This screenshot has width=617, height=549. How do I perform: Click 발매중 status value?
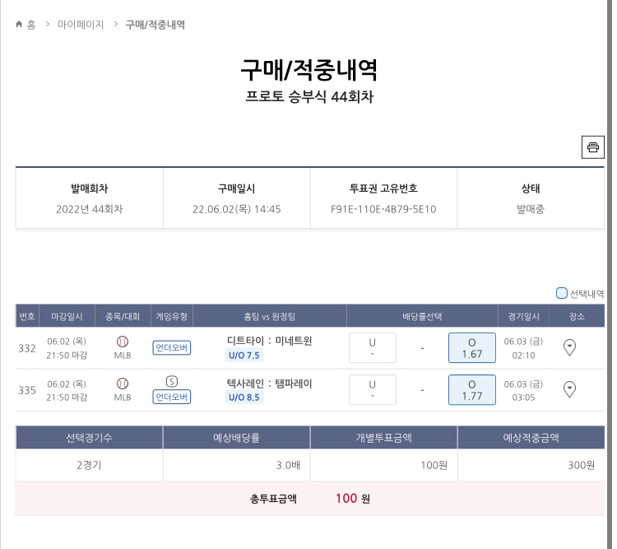pyautogui.click(x=531, y=209)
